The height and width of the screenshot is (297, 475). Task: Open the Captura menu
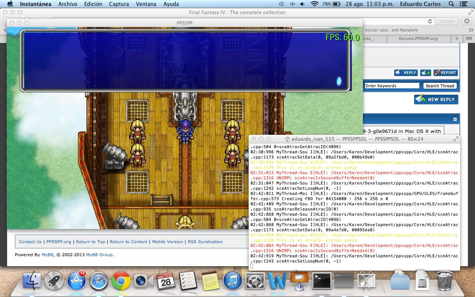coord(119,4)
